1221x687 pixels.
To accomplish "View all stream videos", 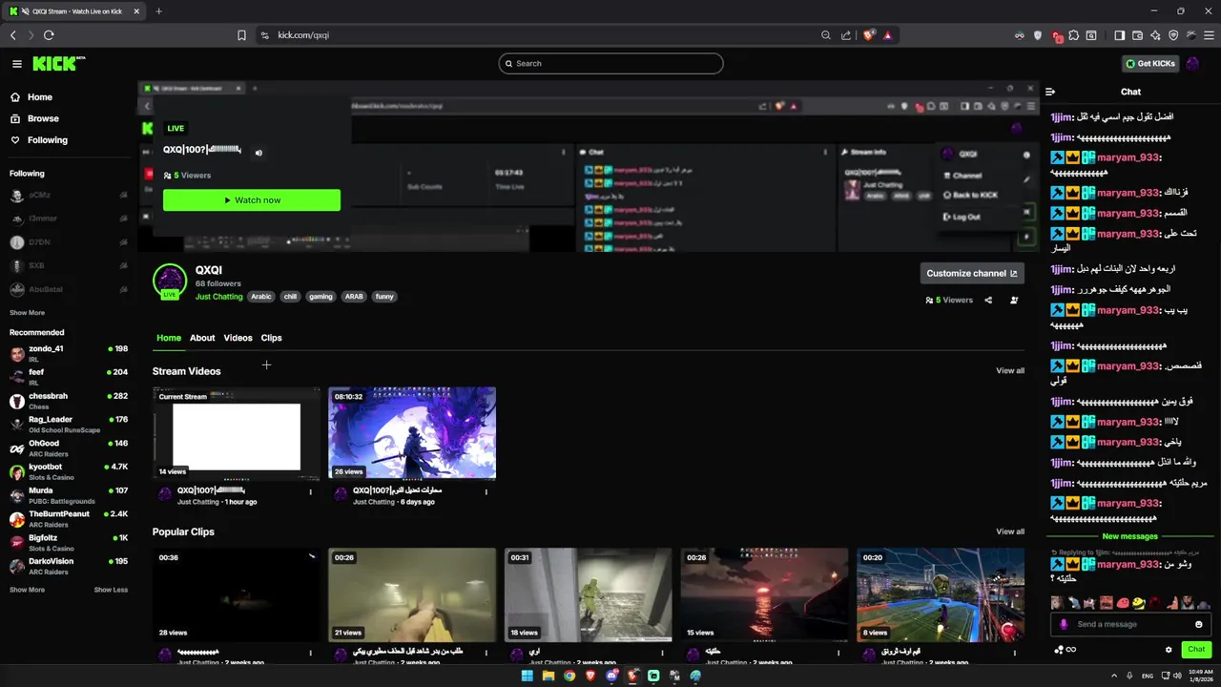I will click(x=1010, y=371).
